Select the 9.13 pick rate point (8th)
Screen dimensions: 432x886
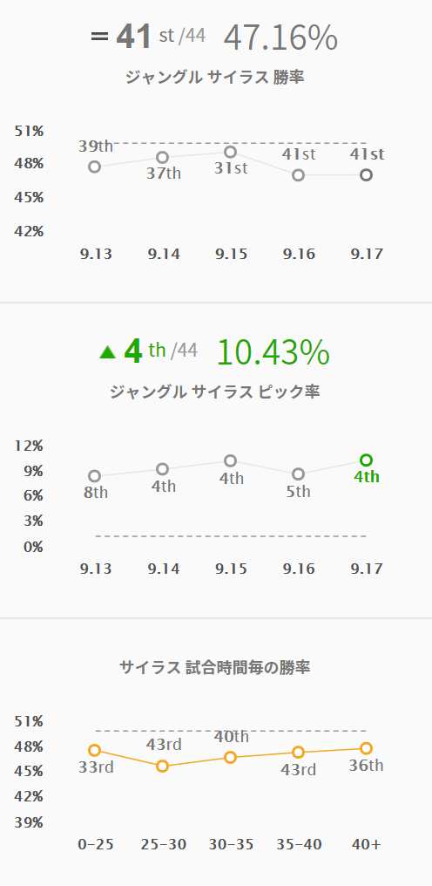tap(95, 476)
